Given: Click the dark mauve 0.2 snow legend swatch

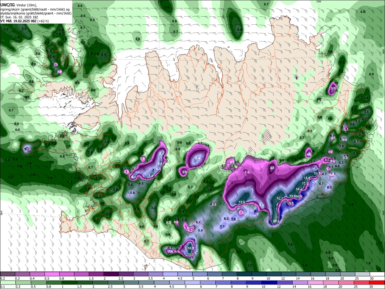Looking at the screenshot, I should coord(8,274).
